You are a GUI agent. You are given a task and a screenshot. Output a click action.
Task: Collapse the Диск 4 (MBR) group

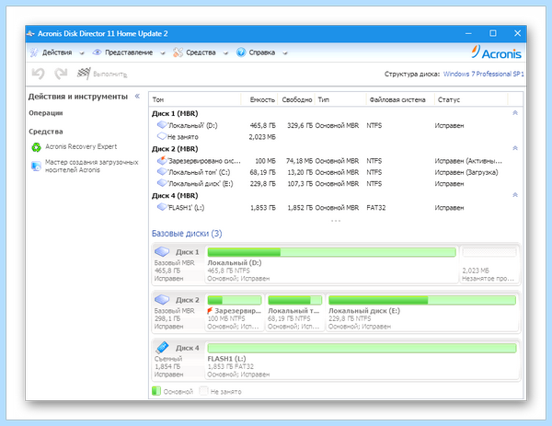click(515, 195)
